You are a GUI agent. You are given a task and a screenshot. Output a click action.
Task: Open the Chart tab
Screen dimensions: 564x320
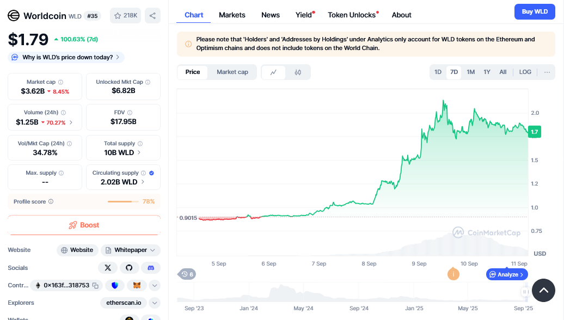[x=193, y=15]
